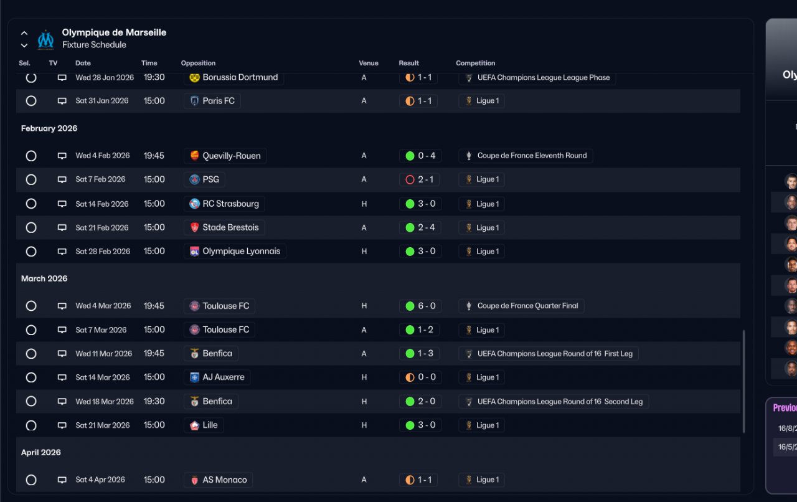797x502 pixels.
Task: Click the down chevron beside Fixture Schedule
Action: tap(24, 45)
